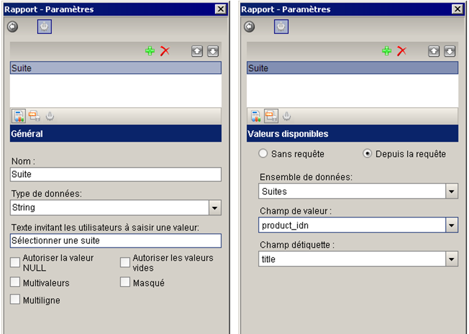Tick the Masqué checkbox
The image size is (469, 334).
coord(125,283)
